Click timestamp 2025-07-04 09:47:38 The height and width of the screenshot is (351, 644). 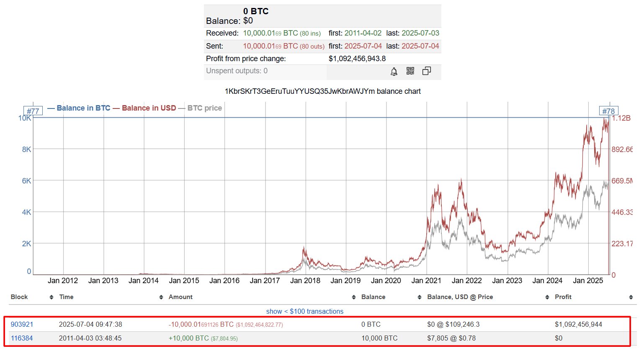[90, 325]
